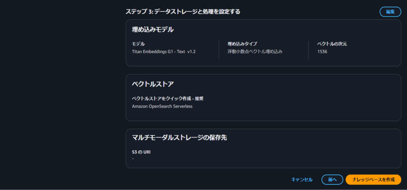This screenshot has height=190, width=407.
Task: Select the dash value under S3 の URI
Action: click(133, 159)
